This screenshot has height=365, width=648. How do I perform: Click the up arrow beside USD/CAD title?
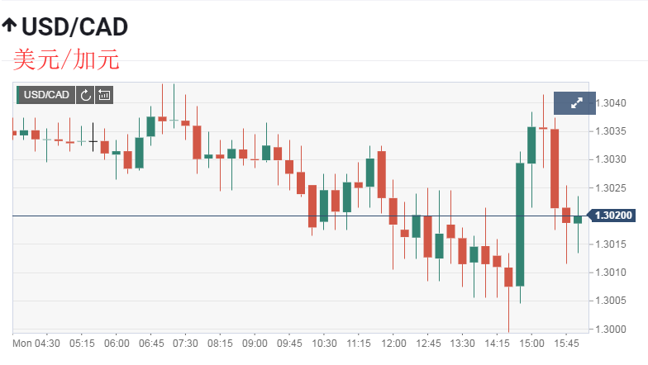pyautogui.click(x=9, y=26)
